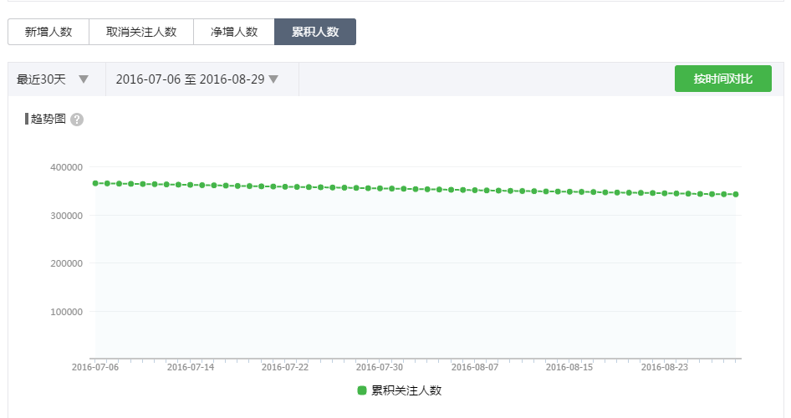Open the help icon next to 趋势图
The height and width of the screenshot is (418, 791).
pos(77,120)
